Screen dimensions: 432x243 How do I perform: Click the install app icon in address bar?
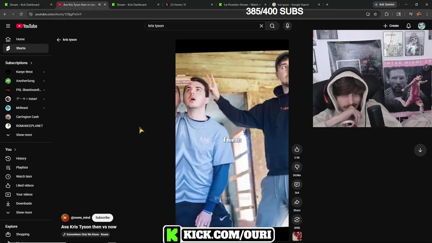(368, 14)
